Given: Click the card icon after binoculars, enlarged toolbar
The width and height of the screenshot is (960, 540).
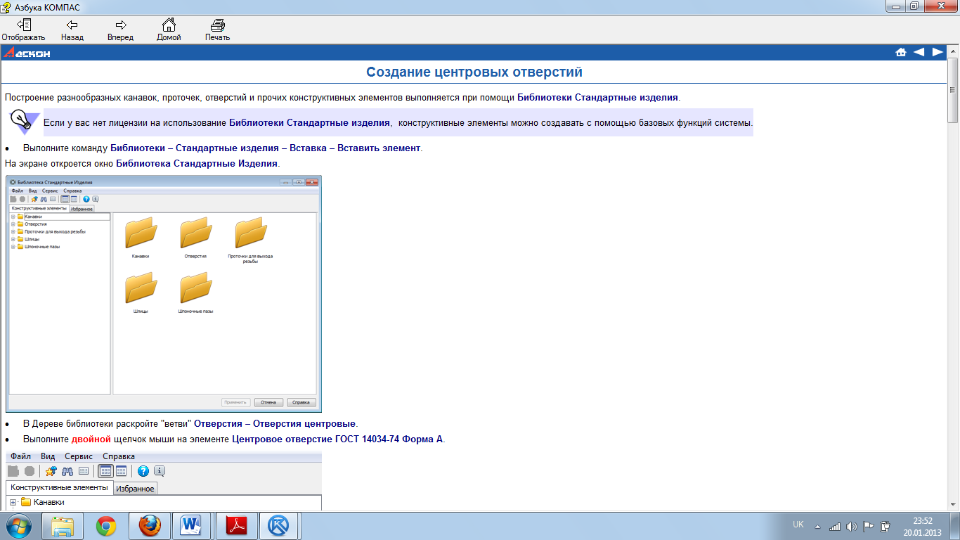Looking at the screenshot, I should 84,471.
